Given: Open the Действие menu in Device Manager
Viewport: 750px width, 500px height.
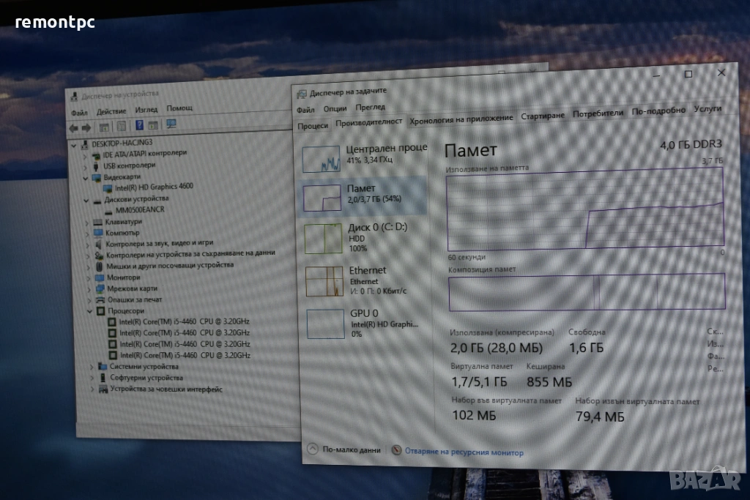Looking at the screenshot, I should pyautogui.click(x=111, y=111).
